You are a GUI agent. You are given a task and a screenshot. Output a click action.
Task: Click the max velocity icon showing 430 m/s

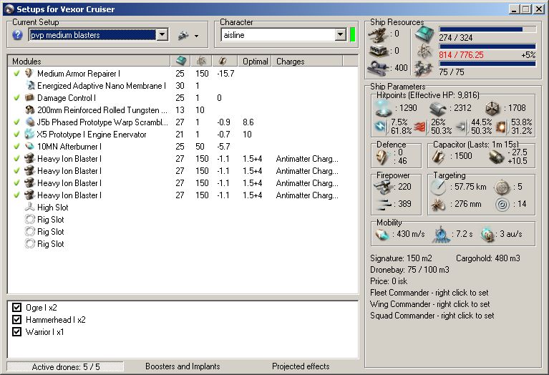(x=382, y=234)
